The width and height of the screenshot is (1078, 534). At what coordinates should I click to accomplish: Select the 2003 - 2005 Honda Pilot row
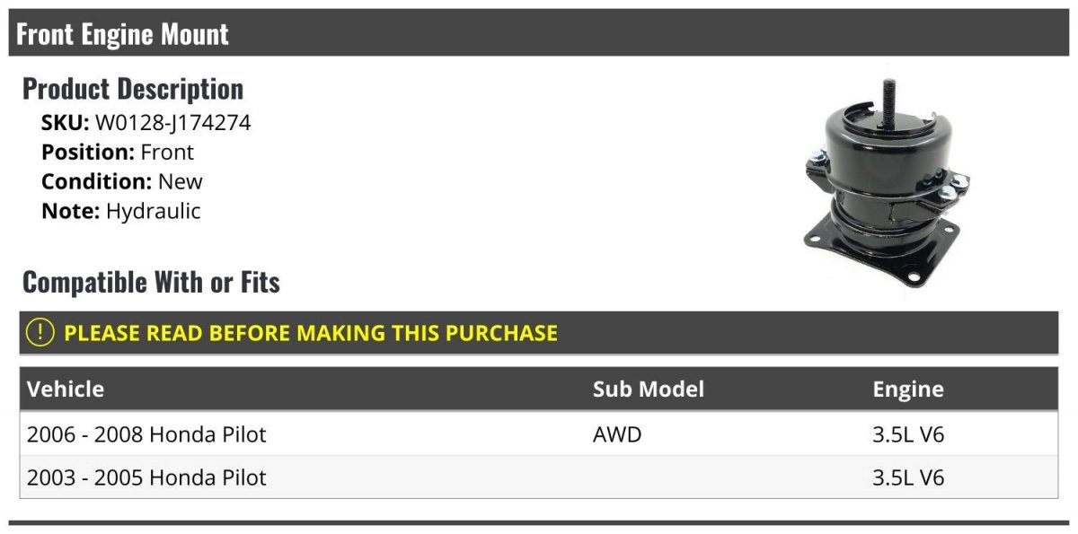147,477
